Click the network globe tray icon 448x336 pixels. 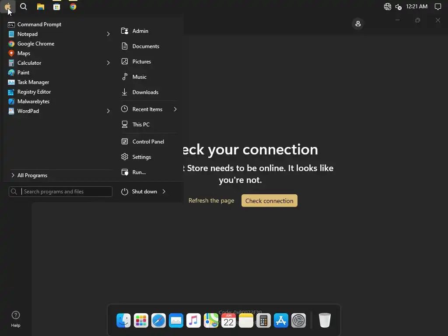coord(388,7)
